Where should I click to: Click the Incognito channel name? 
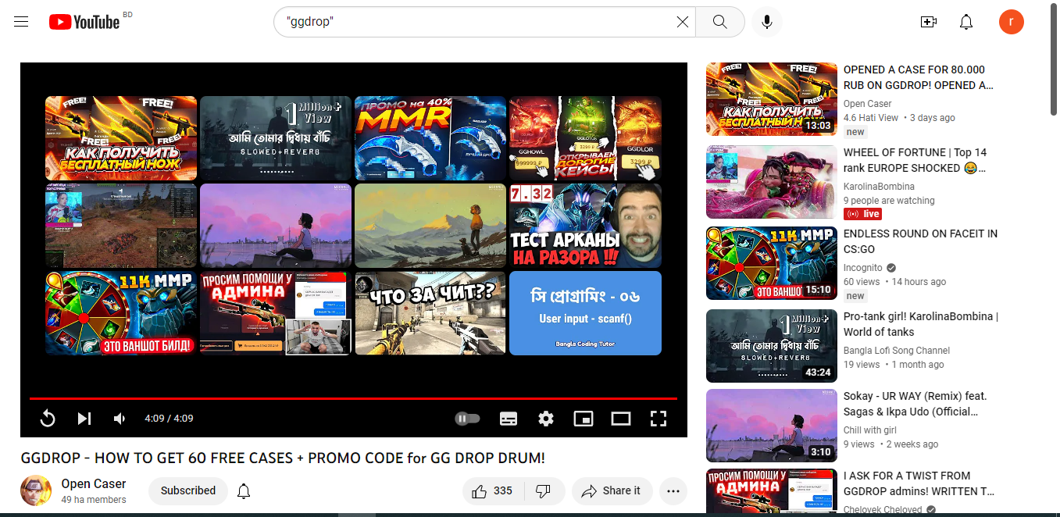coord(863,268)
